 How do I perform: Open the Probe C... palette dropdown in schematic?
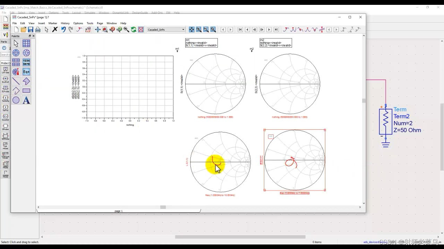point(6,63)
